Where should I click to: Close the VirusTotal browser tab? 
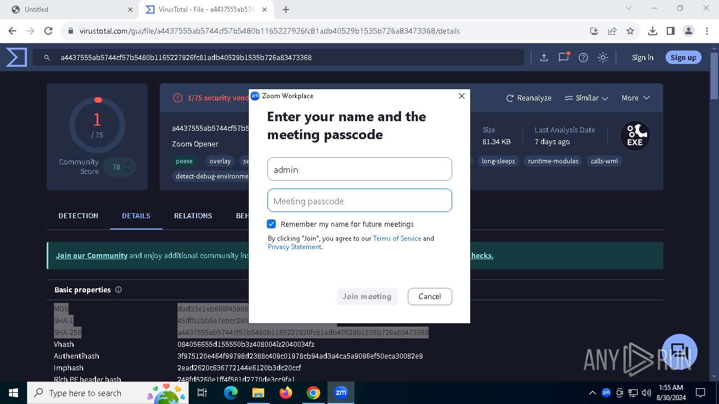tap(265, 10)
